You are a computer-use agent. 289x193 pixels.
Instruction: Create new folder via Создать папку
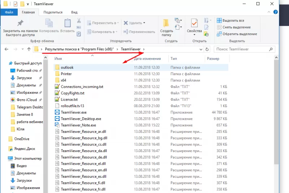(167, 28)
